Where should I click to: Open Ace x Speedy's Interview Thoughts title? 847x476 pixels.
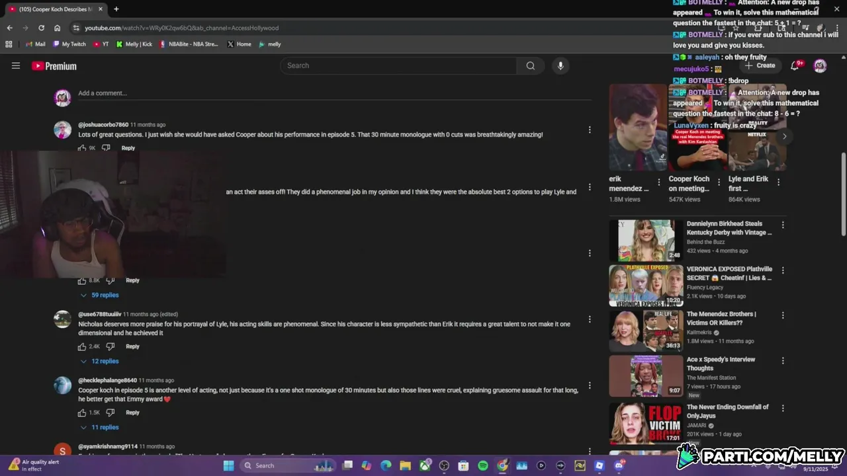(721, 364)
